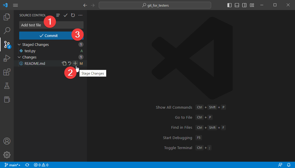
Task: Open the hamburger application menu
Action: tap(15, 5)
